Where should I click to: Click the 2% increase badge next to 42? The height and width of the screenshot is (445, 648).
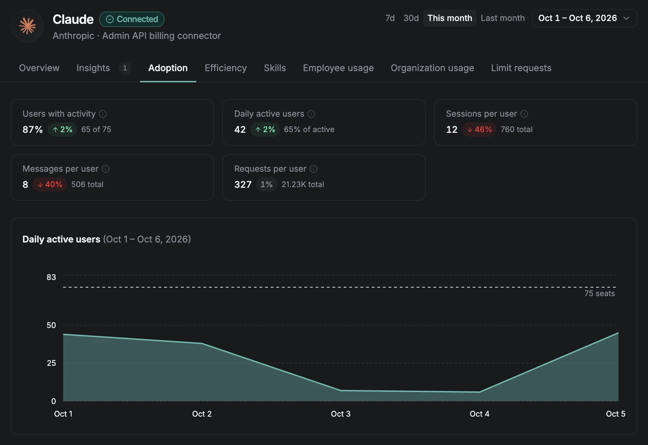point(265,130)
